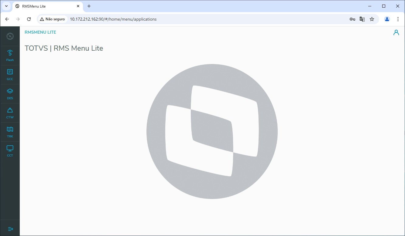
Task: Go back to the previous page
Action: (7, 19)
